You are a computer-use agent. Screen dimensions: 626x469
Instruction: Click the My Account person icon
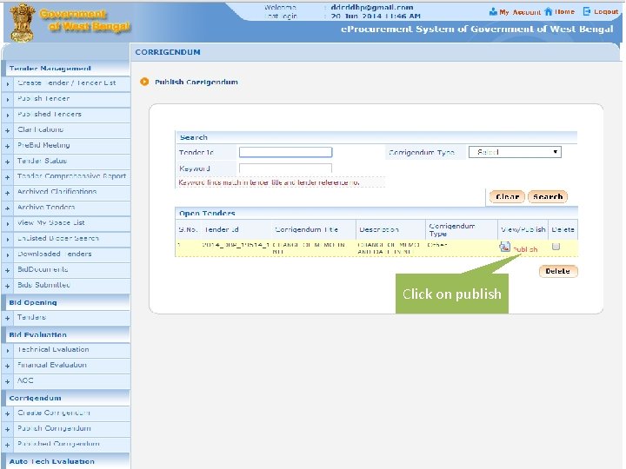click(x=493, y=12)
